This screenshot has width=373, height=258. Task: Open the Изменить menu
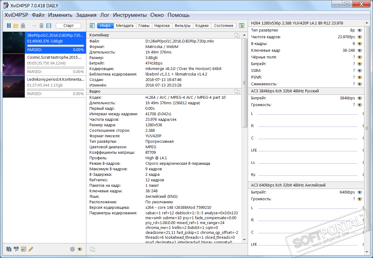tap(60, 15)
